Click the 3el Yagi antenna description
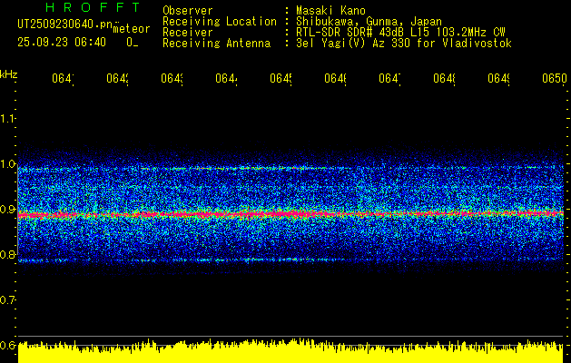571x363 pixels. pyautogui.click(x=404, y=44)
